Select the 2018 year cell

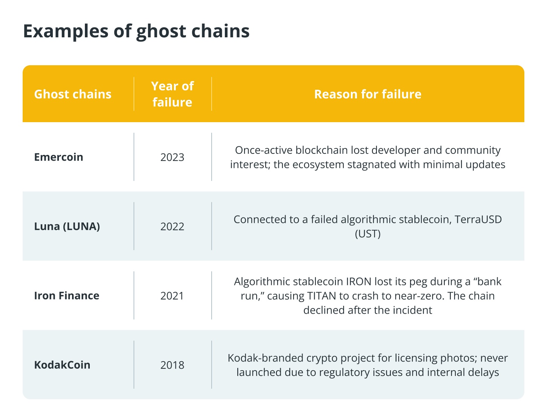[x=172, y=365]
